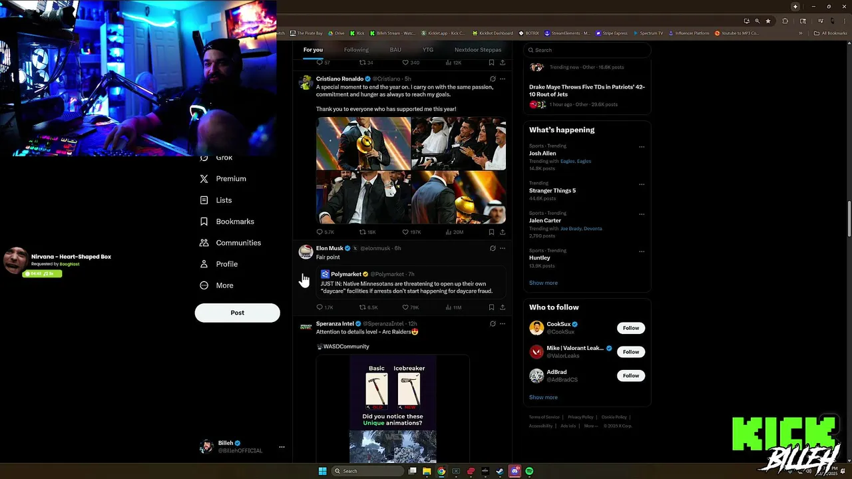Open the quoted Polymarket post

pos(411,282)
